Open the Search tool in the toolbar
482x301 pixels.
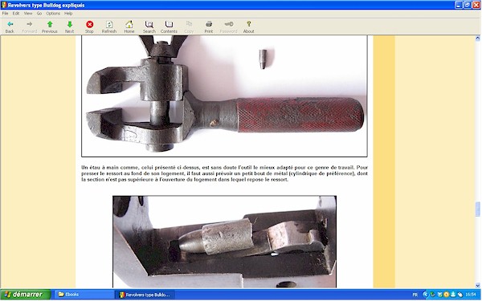tap(149, 26)
